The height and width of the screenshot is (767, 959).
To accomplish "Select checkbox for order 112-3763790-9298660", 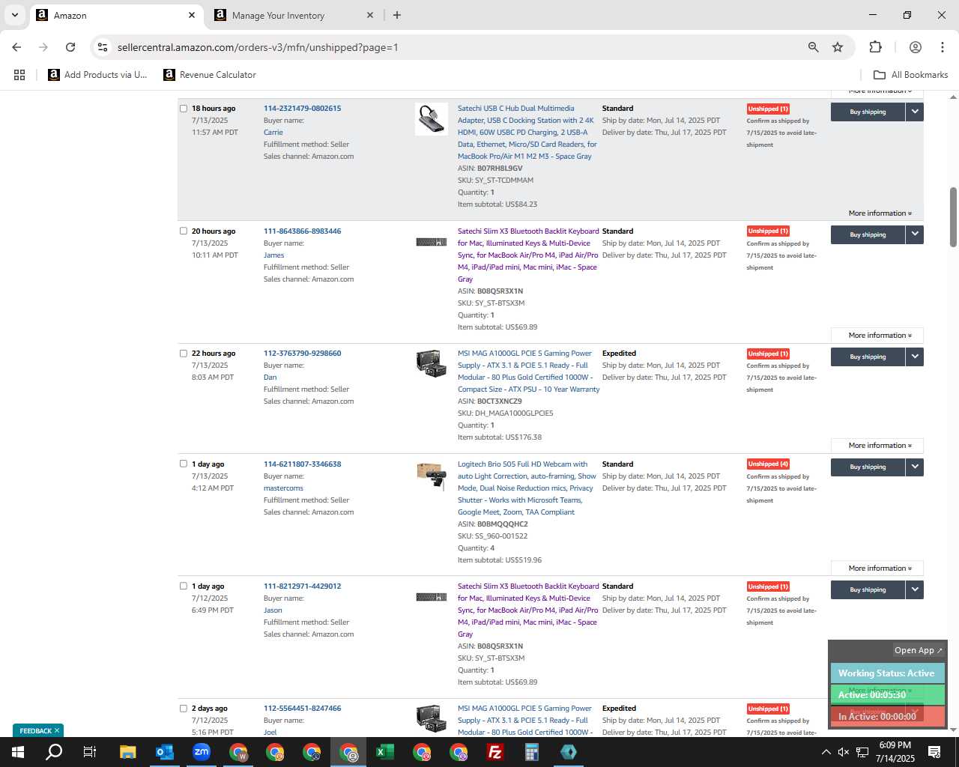I will click(x=184, y=354).
